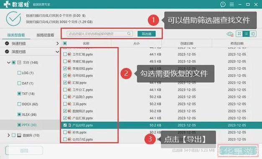Image resolution: width=262 pixels, height=159 pixels.
Task: Switch to list view icon
Action: tap(246, 34)
